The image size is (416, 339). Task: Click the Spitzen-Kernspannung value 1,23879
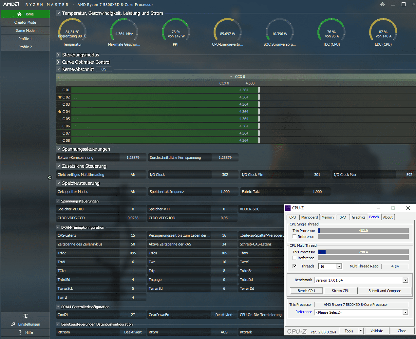click(133, 158)
